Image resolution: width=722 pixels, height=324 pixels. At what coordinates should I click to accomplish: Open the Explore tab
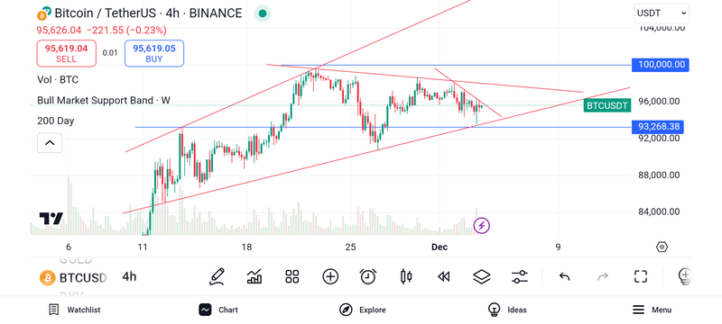[363, 310]
